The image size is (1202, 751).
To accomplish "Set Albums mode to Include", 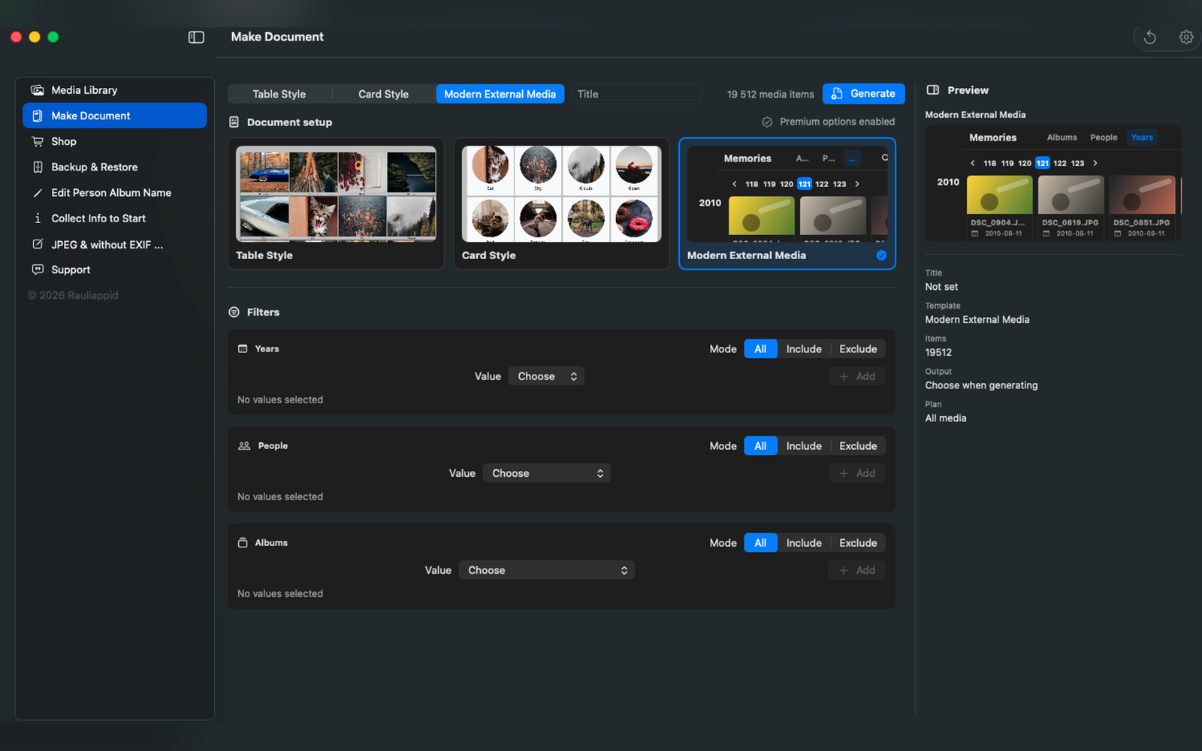I will 804,542.
